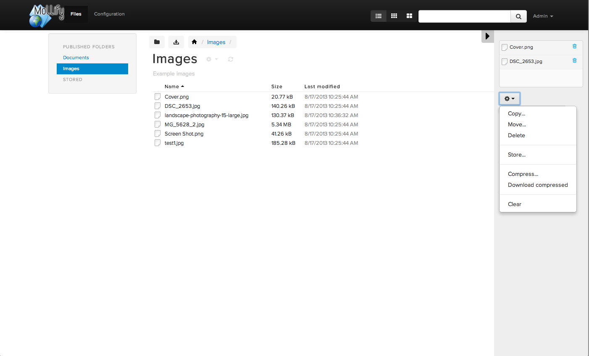This screenshot has width=589, height=356.
Task: Click the test1.jpg file icon
Action: pos(158,143)
